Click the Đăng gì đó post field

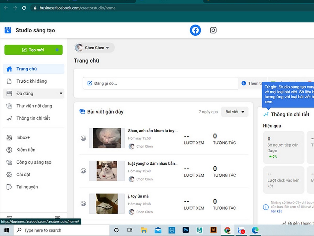tap(160, 83)
